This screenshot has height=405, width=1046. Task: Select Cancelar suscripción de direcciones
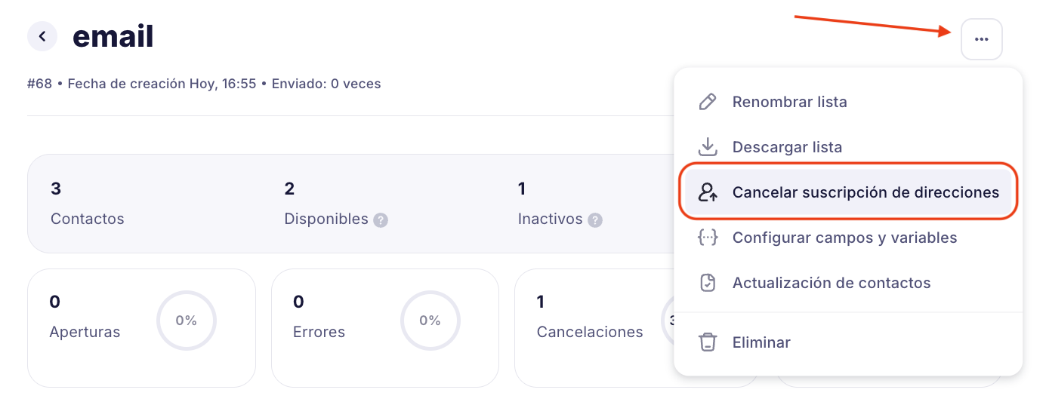click(x=865, y=192)
